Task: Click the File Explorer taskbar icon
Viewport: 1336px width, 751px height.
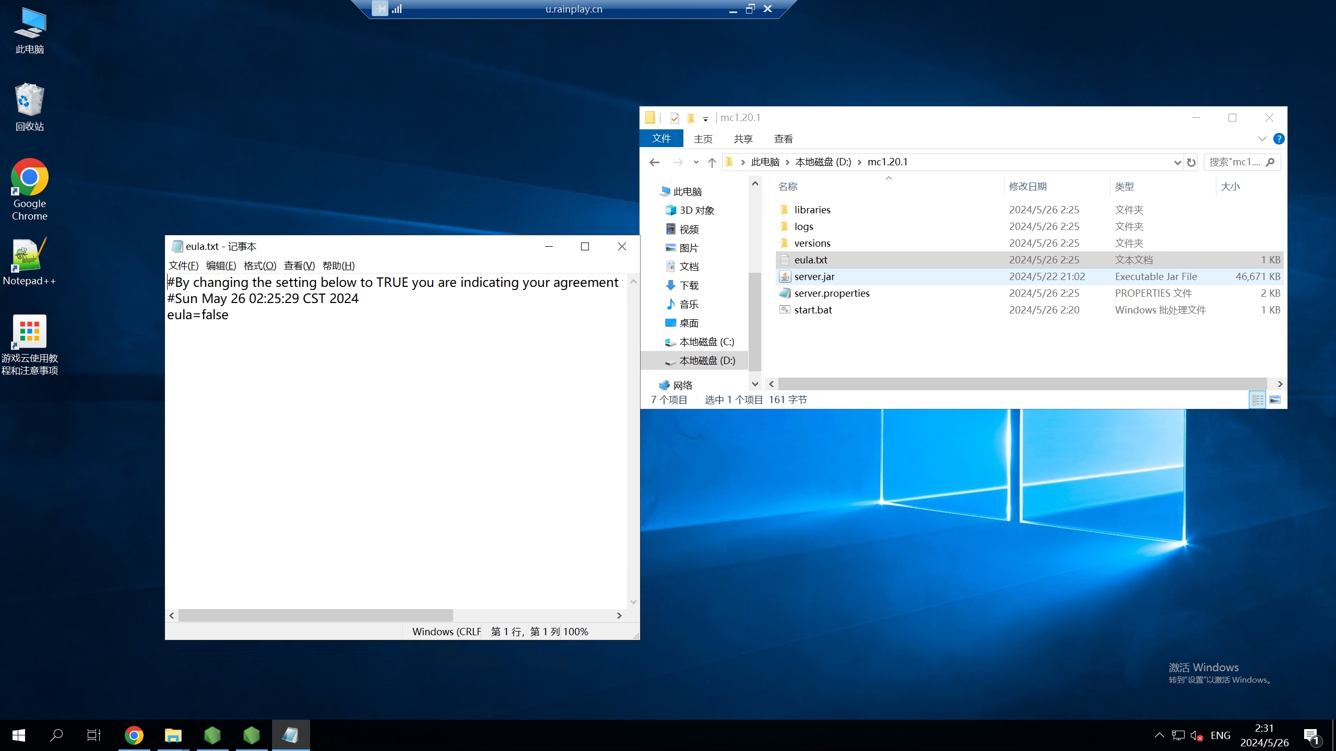Action: click(173, 735)
